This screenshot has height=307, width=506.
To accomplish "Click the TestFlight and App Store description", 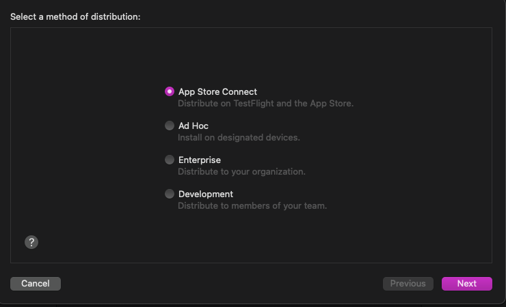I will pos(265,104).
